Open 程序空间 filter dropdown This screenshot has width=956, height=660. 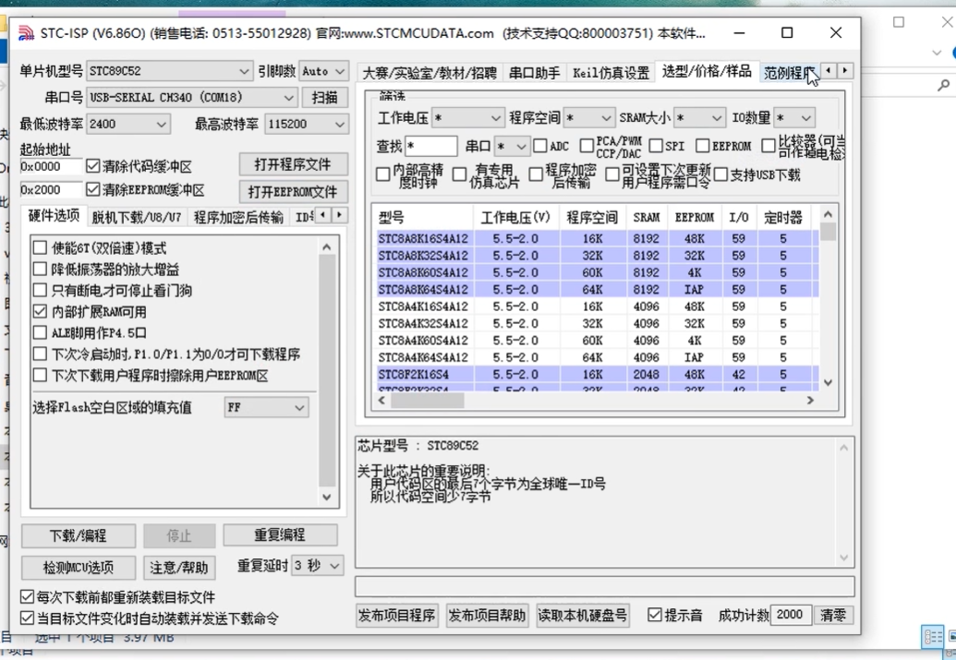[x=588, y=117]
